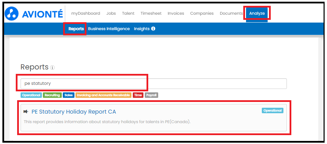
Task: Click the report search field containing pe statutory
Action: point(153,83)
